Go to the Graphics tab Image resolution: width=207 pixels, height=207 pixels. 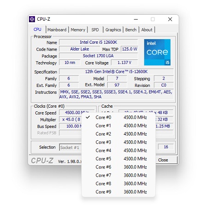tap(113, 30)
